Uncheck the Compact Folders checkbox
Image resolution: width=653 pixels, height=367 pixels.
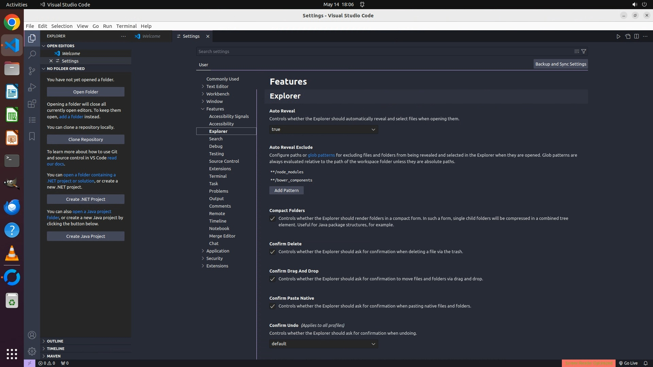[272, 219]
